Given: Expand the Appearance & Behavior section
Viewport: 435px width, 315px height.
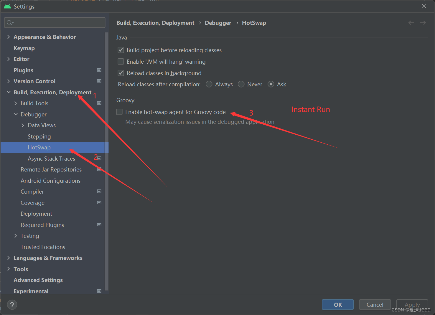Looking at the screenshot, I should (x=9, y=37).
